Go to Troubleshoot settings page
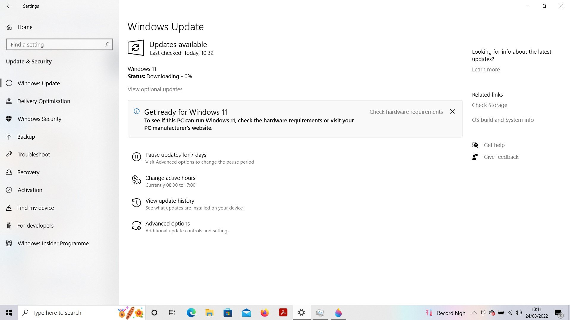This screenshot has height=320, width=570. pos(34,154)
